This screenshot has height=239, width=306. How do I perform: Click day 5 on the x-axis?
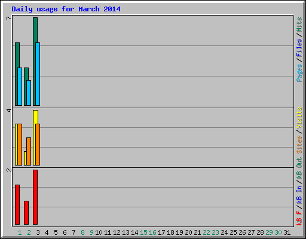coord(56,232)
